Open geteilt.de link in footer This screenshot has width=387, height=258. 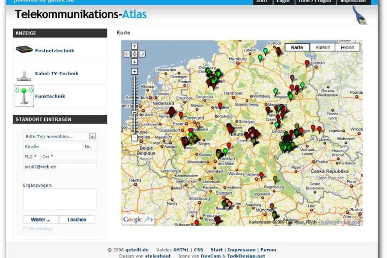[x=137, y=250]
